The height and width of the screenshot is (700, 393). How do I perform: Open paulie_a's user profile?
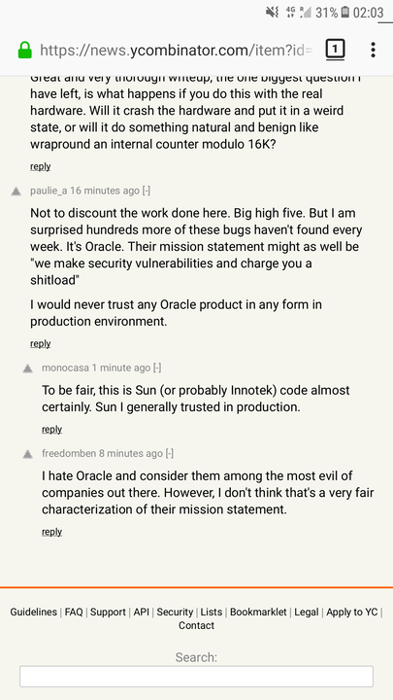tap(49, 192)
